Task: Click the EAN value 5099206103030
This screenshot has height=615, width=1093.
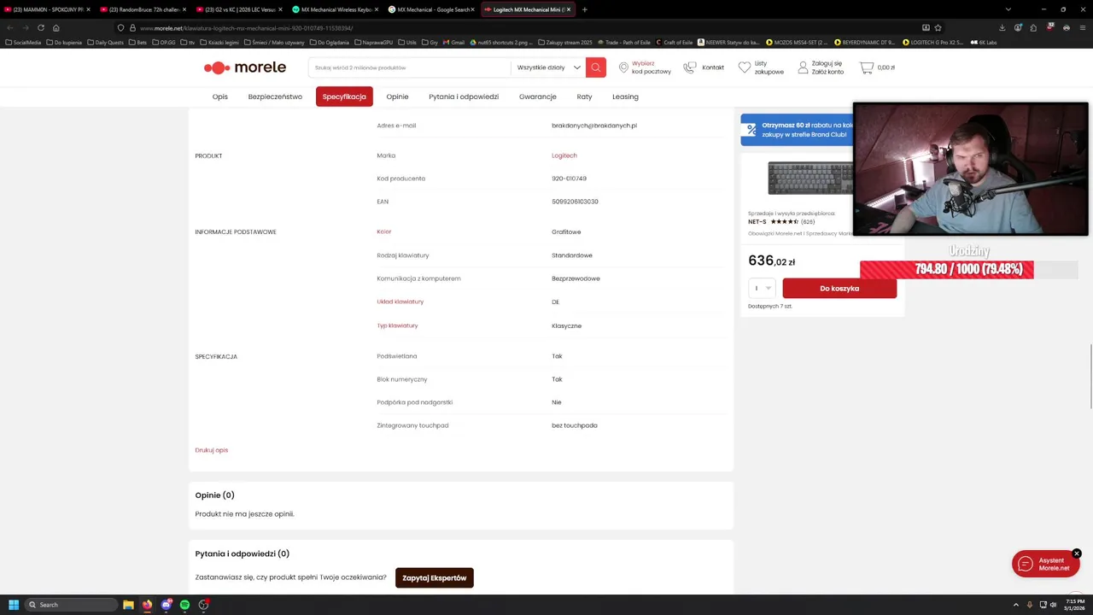Action: (575, 202)
